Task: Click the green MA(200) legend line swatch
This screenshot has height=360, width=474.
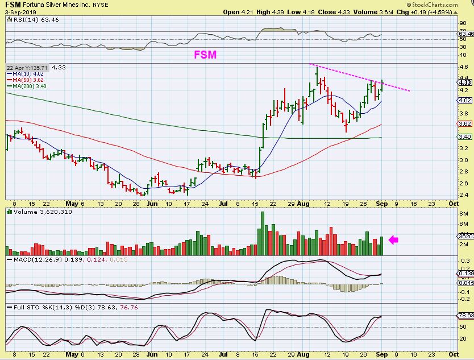Action: 9,86
